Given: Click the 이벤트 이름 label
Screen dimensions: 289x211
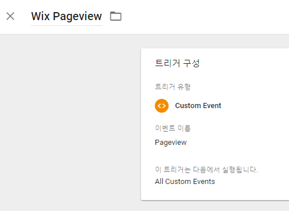Looking at the screenshot, I should pyautogui.click(x=173, y=128).
